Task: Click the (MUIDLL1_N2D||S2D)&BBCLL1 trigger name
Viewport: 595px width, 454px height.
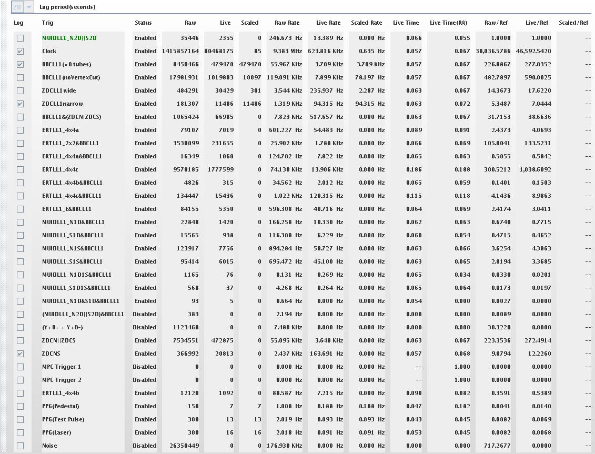Action: pyautogui.click(x=83, y=314)
